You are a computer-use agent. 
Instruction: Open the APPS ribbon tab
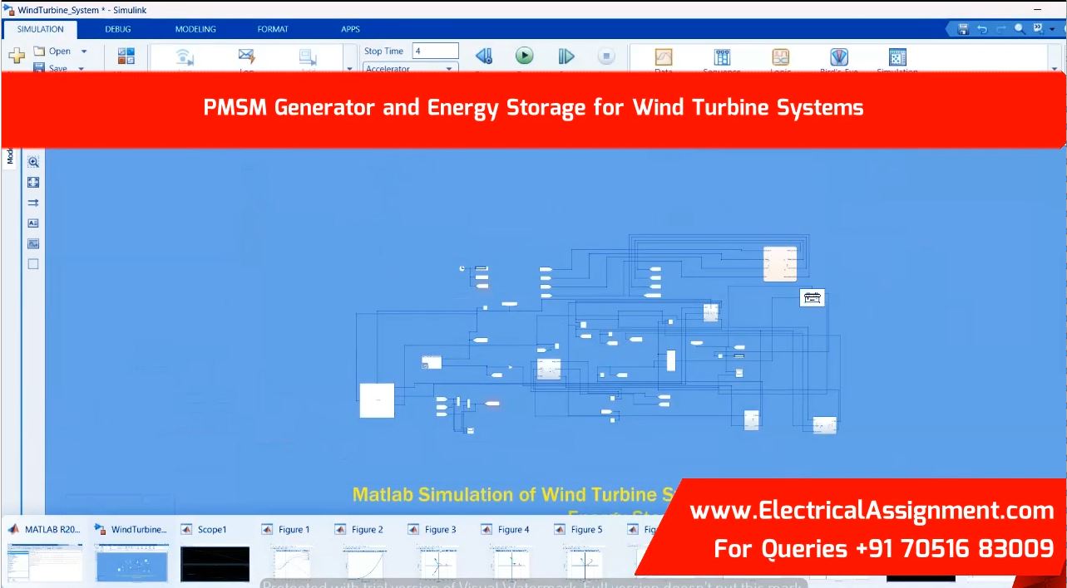tap(350, 29)
